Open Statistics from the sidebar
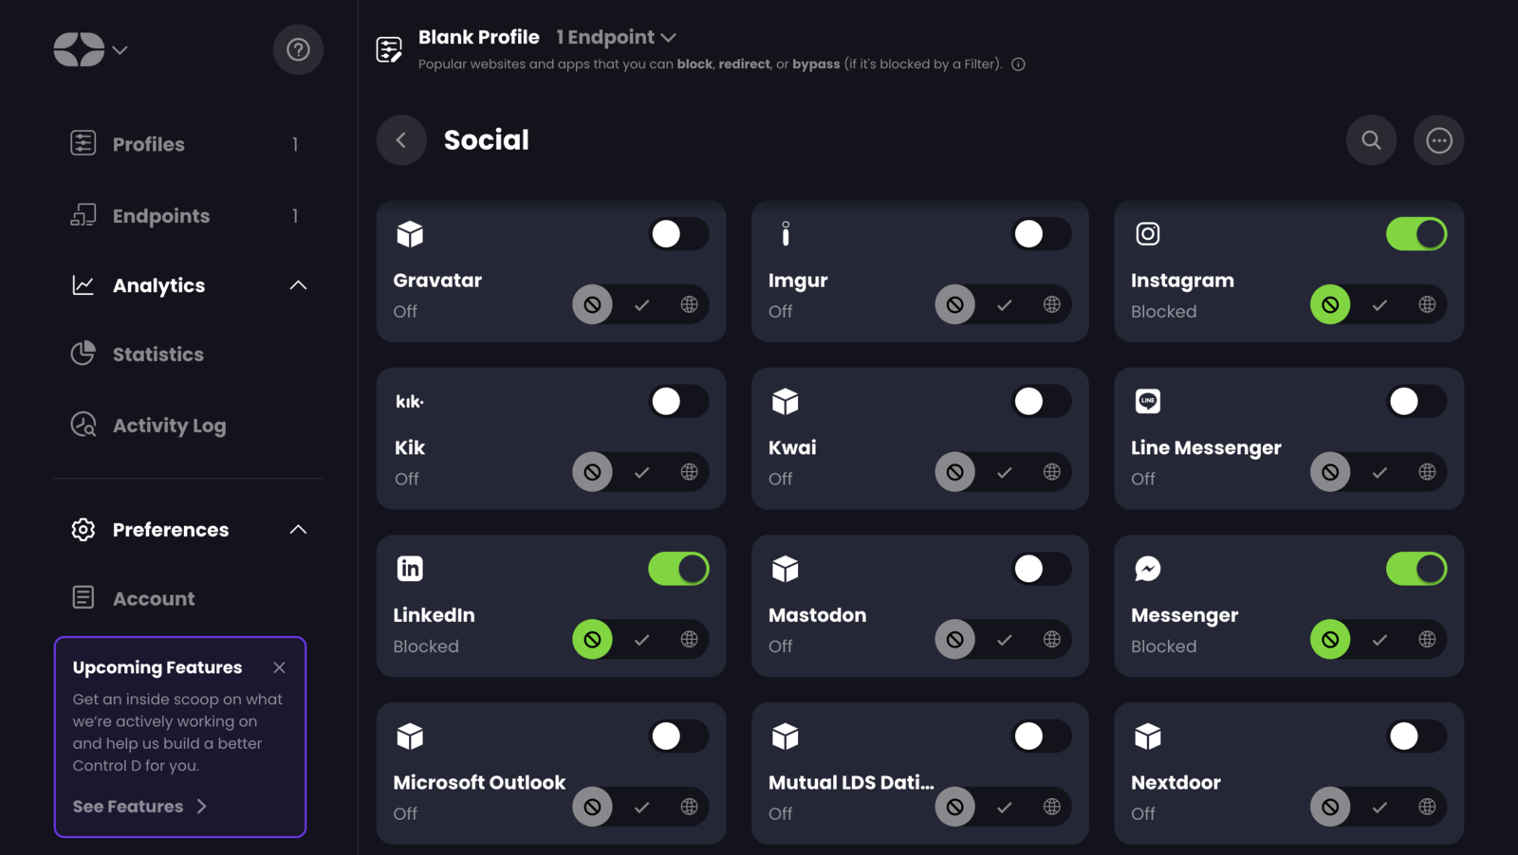 pos(157,354)
